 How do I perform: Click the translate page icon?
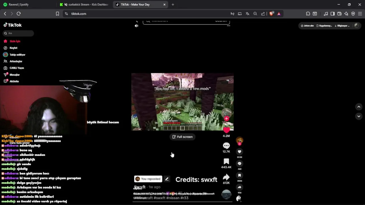[x=248, y=14]
